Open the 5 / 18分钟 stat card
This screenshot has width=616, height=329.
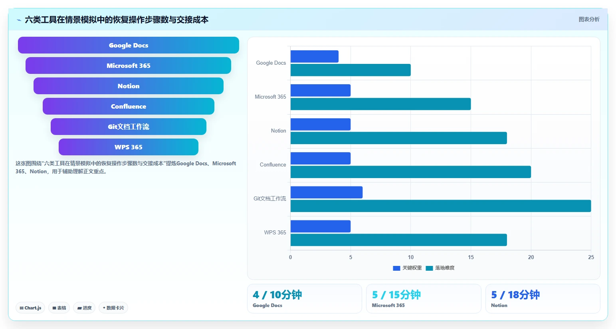coord(543,299)
